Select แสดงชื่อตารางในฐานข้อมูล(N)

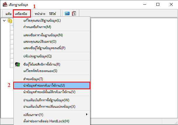coord(43,35)
